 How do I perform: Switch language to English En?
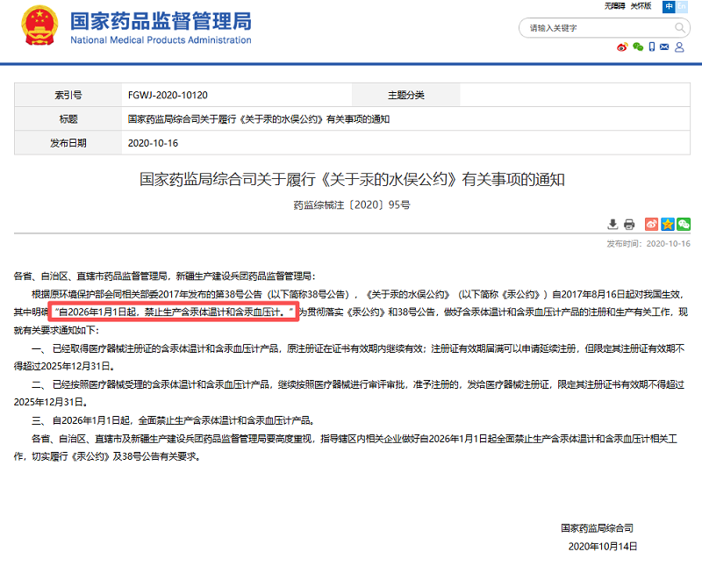click(x=681, y=6)
